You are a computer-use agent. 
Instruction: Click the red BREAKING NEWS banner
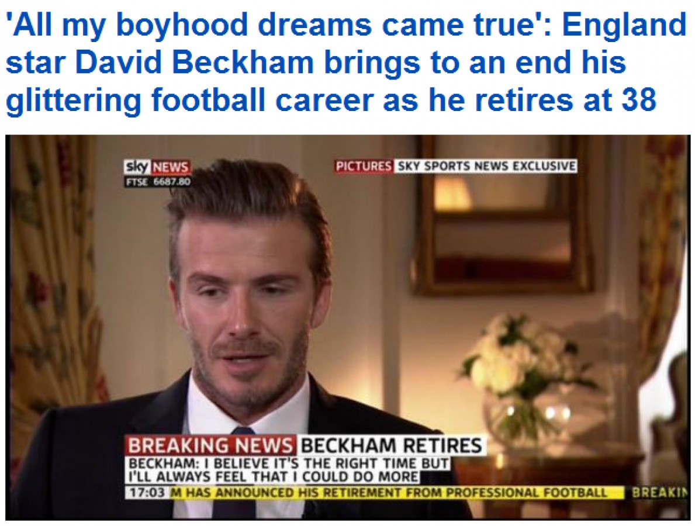(x=210, y=445)
